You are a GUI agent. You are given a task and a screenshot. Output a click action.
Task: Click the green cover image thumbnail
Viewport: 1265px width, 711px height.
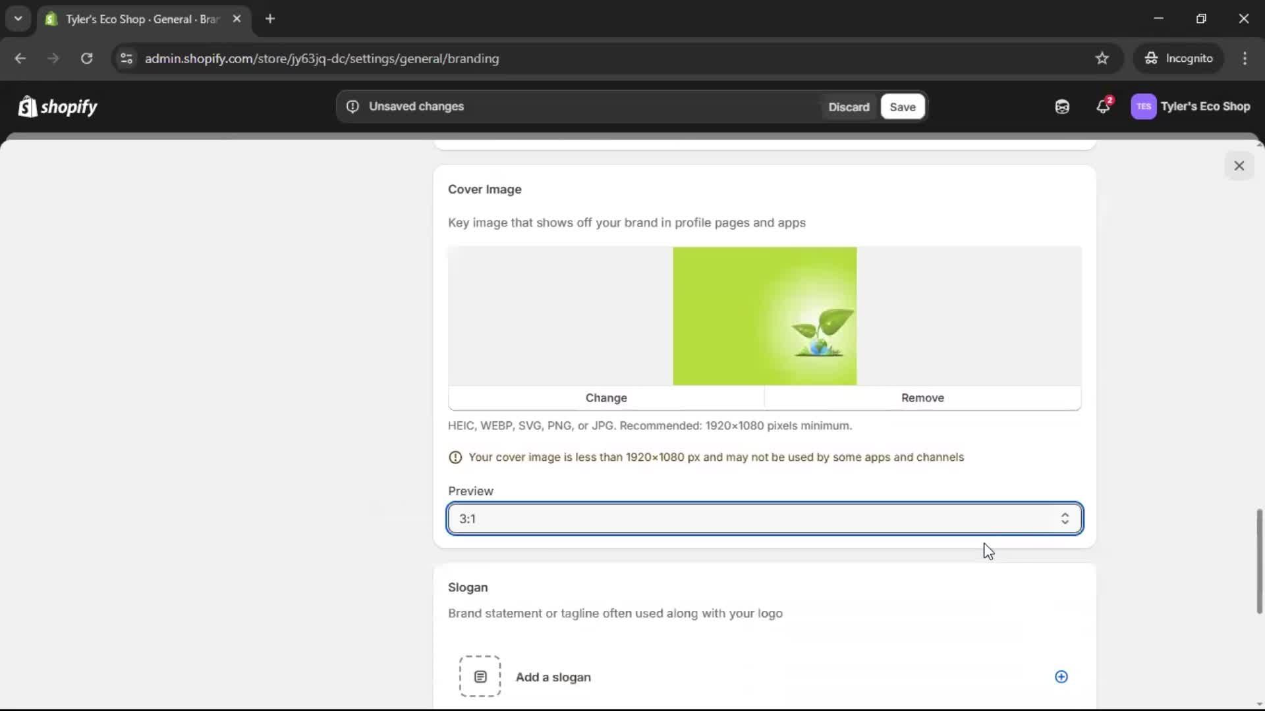(764, 316)
